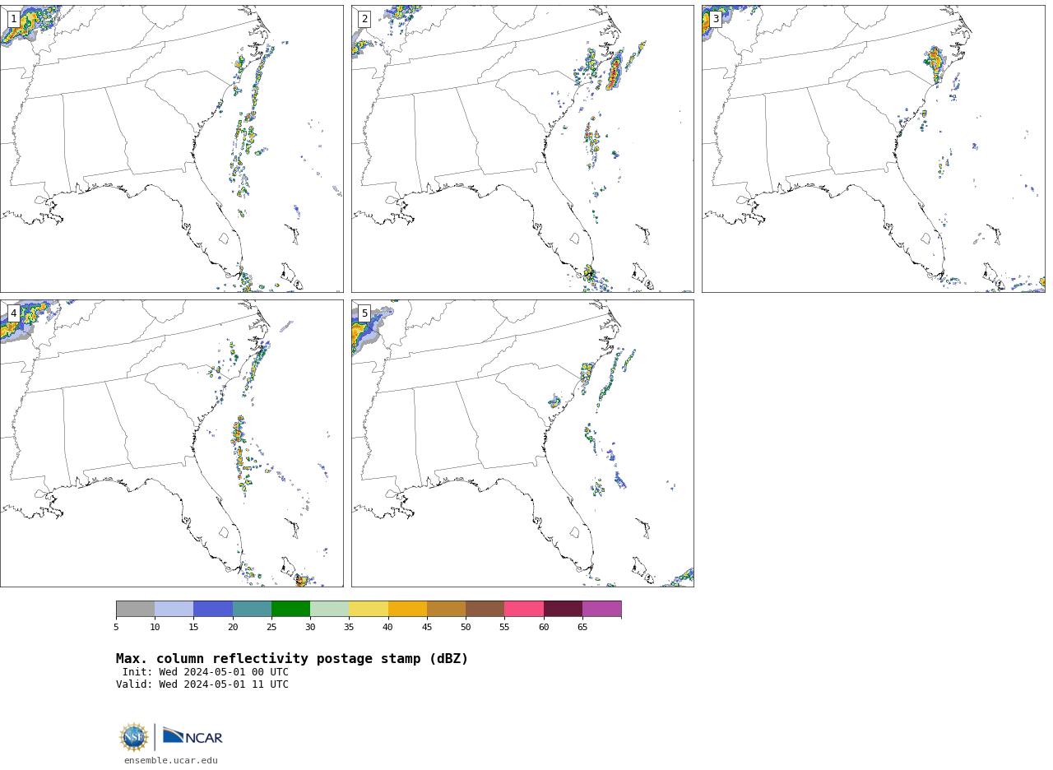
Task: Click the panel number label 5
Action: tap(364, 313)
